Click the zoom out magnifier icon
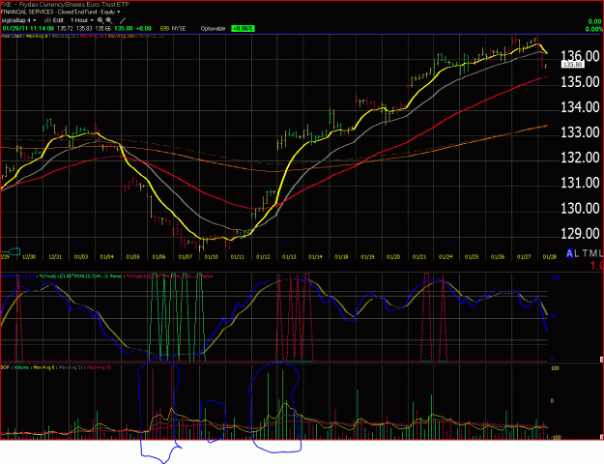The width and height of the screenshot is (604, 464). click(109, 20)
